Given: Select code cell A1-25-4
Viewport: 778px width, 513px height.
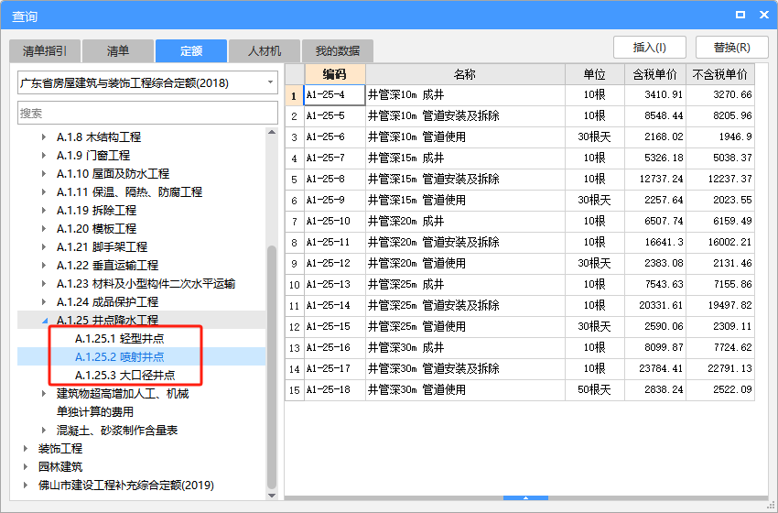Looking at the screenshot, I should (335, 95).
